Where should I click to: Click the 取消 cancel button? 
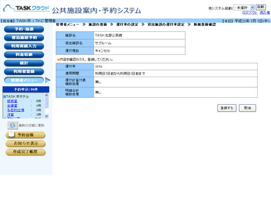coord(247,108)
